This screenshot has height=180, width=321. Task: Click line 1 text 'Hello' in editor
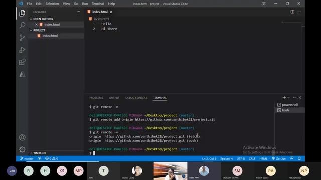coord(106,24)
